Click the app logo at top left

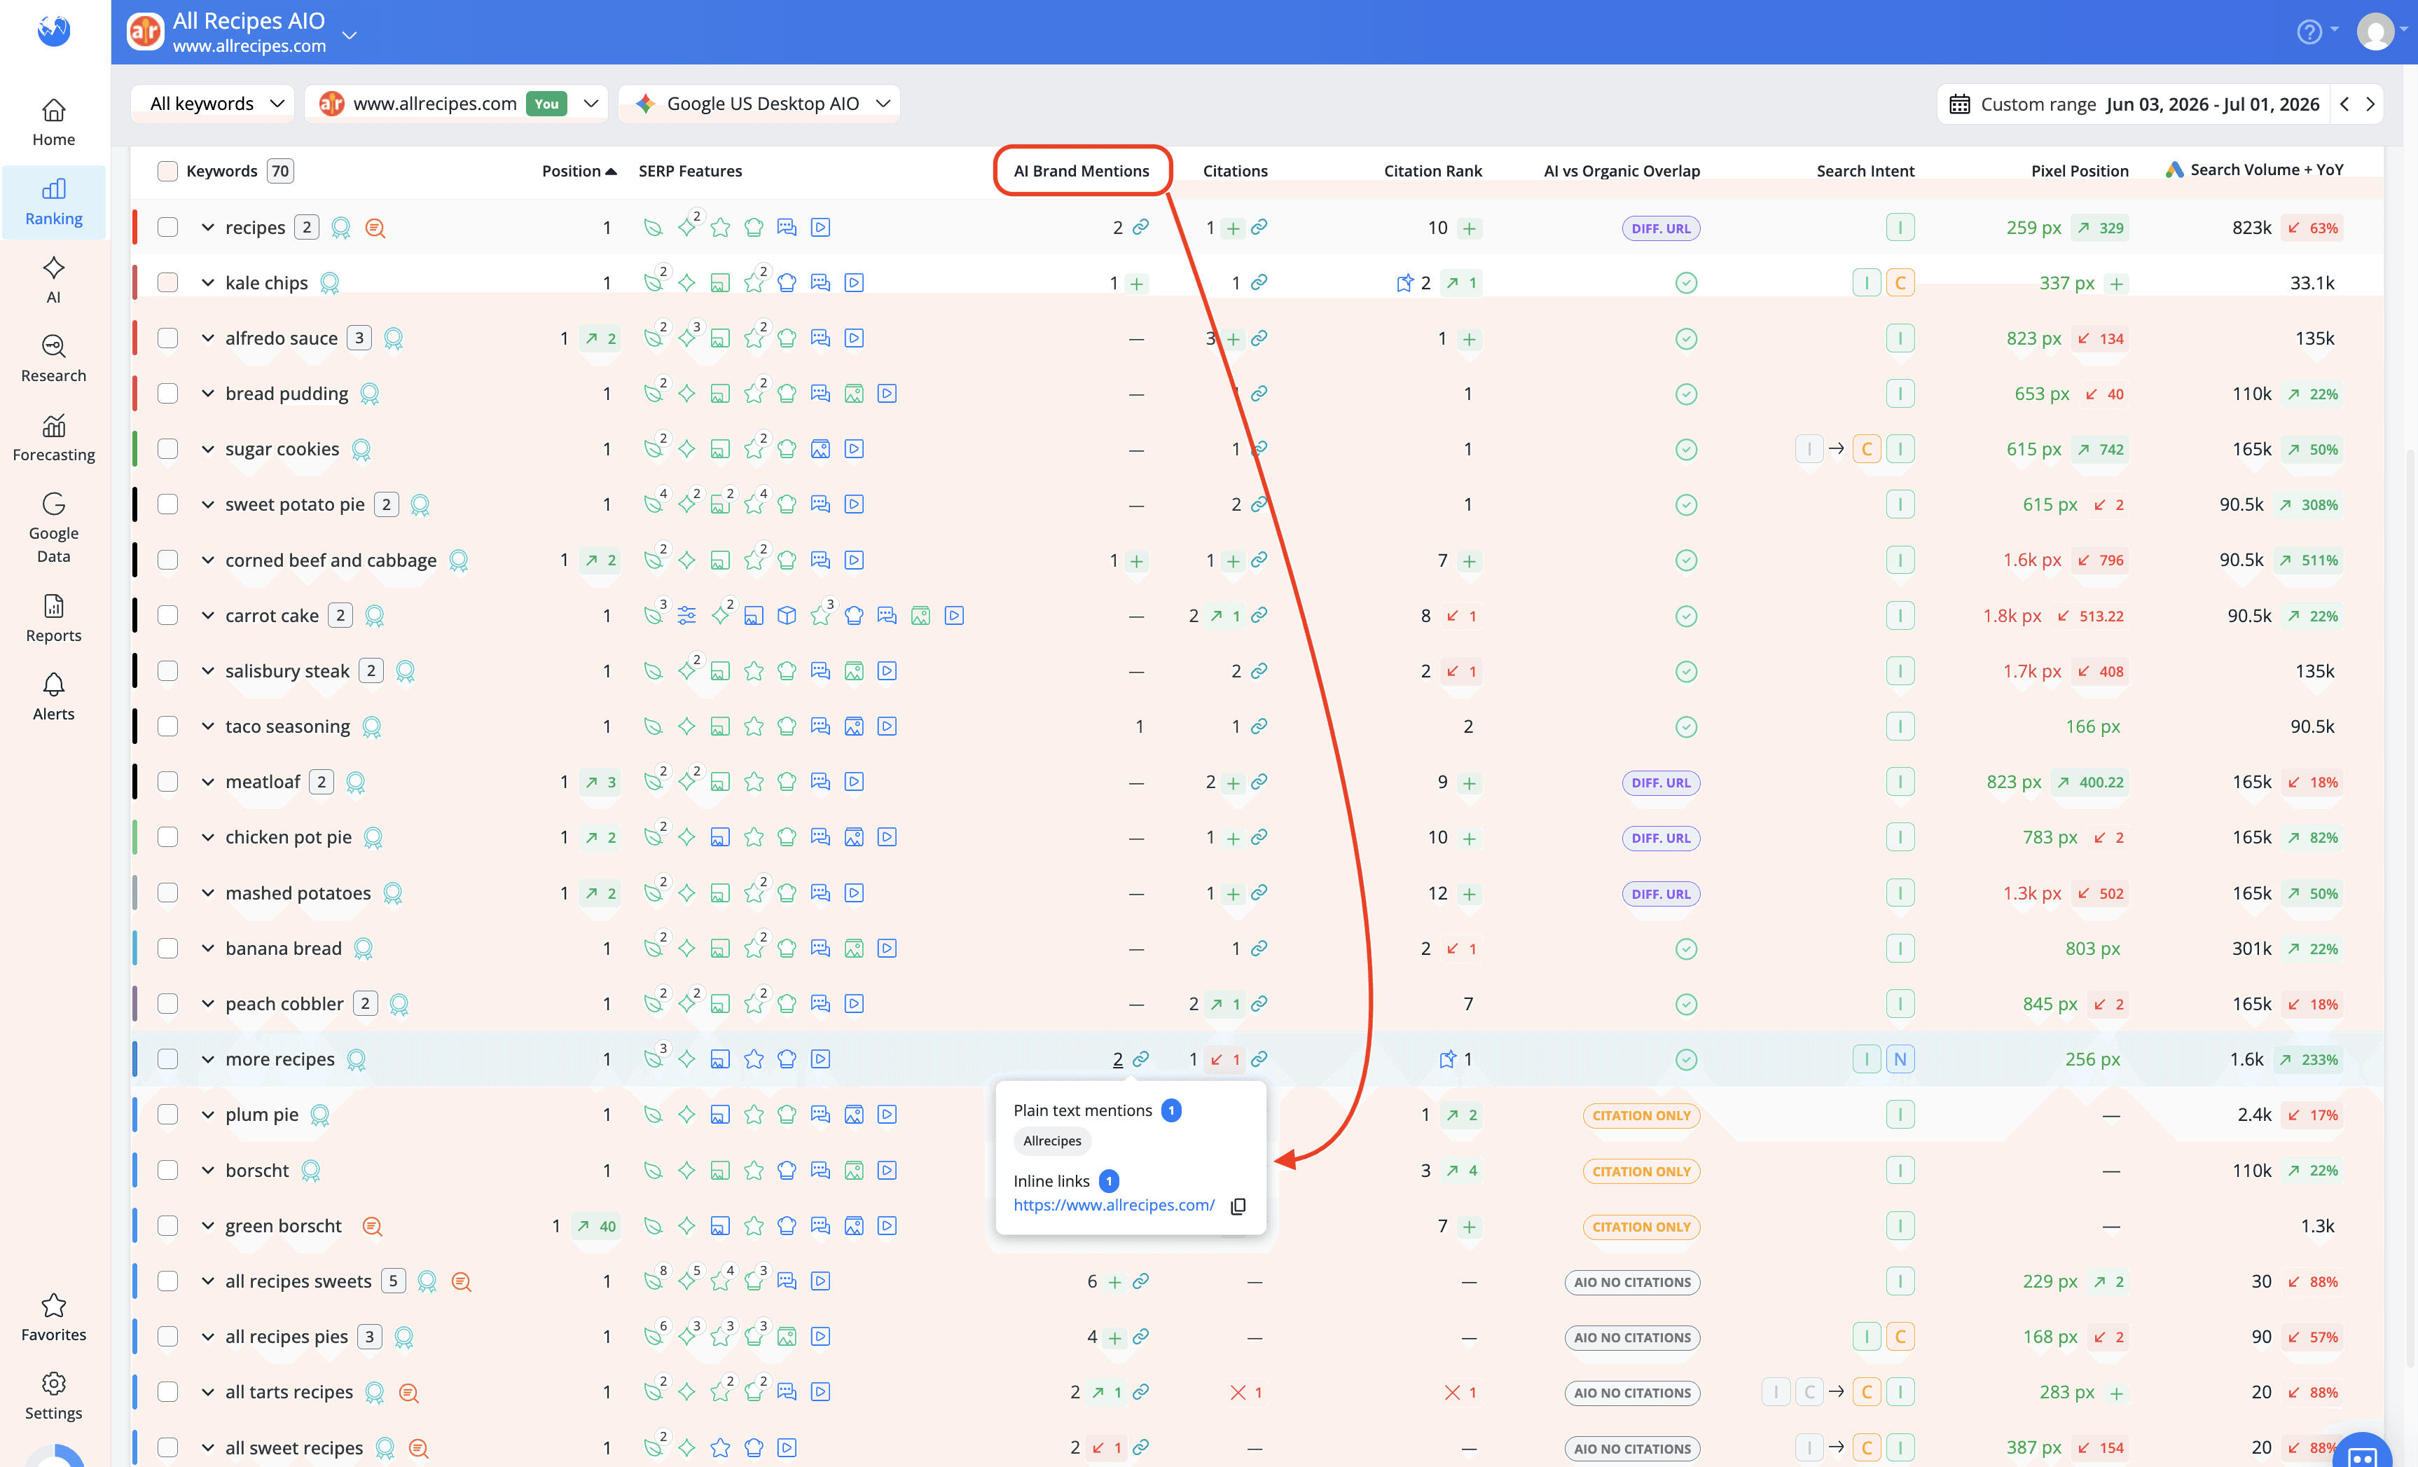[x=54, y=30]
